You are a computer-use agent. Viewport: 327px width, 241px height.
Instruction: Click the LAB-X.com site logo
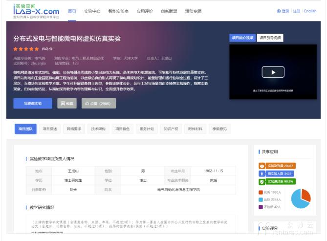click(x=36, y=11)
